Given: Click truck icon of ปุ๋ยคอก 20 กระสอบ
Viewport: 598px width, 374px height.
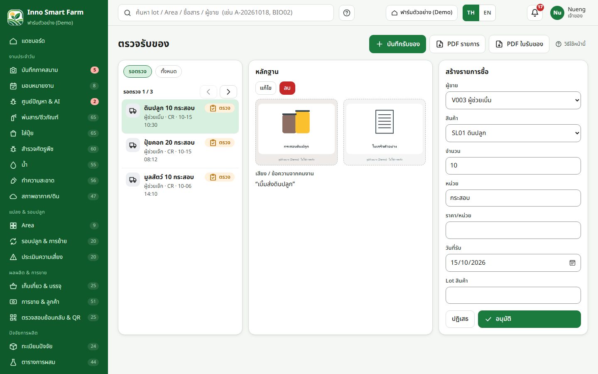Looking at the screenshot, I should (x=133, y=145).
